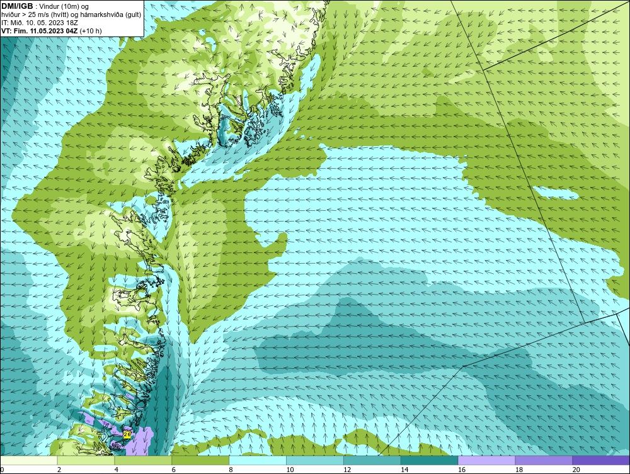Select the 6-8 m/s olive green swatch
This screenshot has height=474, width=630.
[200, 460]
